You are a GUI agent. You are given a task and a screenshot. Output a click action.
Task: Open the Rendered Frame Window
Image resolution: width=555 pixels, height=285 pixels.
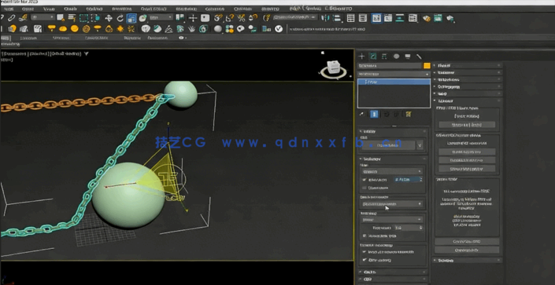[438, 17]
